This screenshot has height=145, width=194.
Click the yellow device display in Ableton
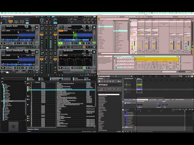(157, 59)
